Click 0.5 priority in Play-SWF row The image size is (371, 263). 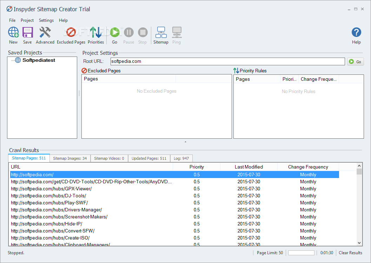tap(197, 203)
